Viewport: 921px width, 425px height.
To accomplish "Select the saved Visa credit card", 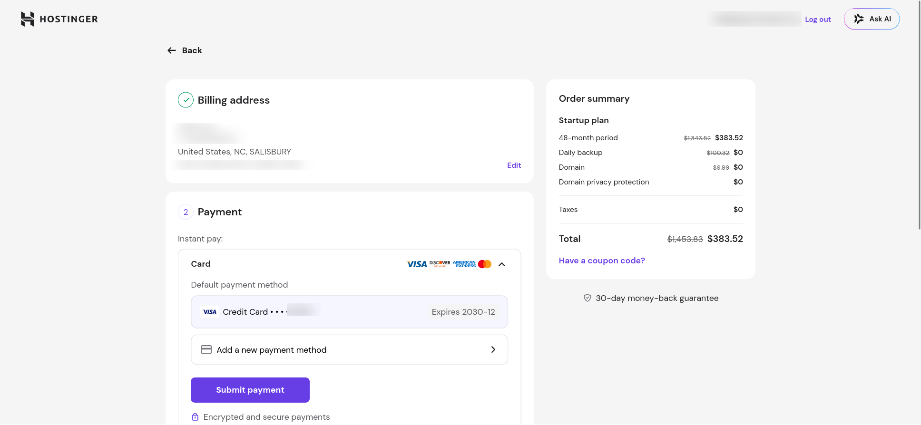I will [x=349, y=312].
